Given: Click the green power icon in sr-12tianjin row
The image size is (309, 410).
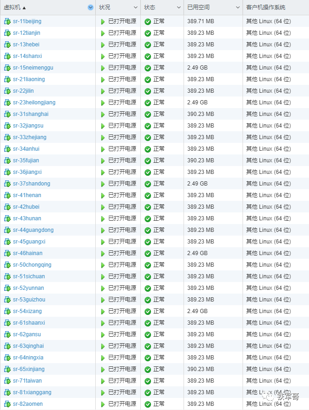Looking at the screenshot, I should click(x=103, y=33).
